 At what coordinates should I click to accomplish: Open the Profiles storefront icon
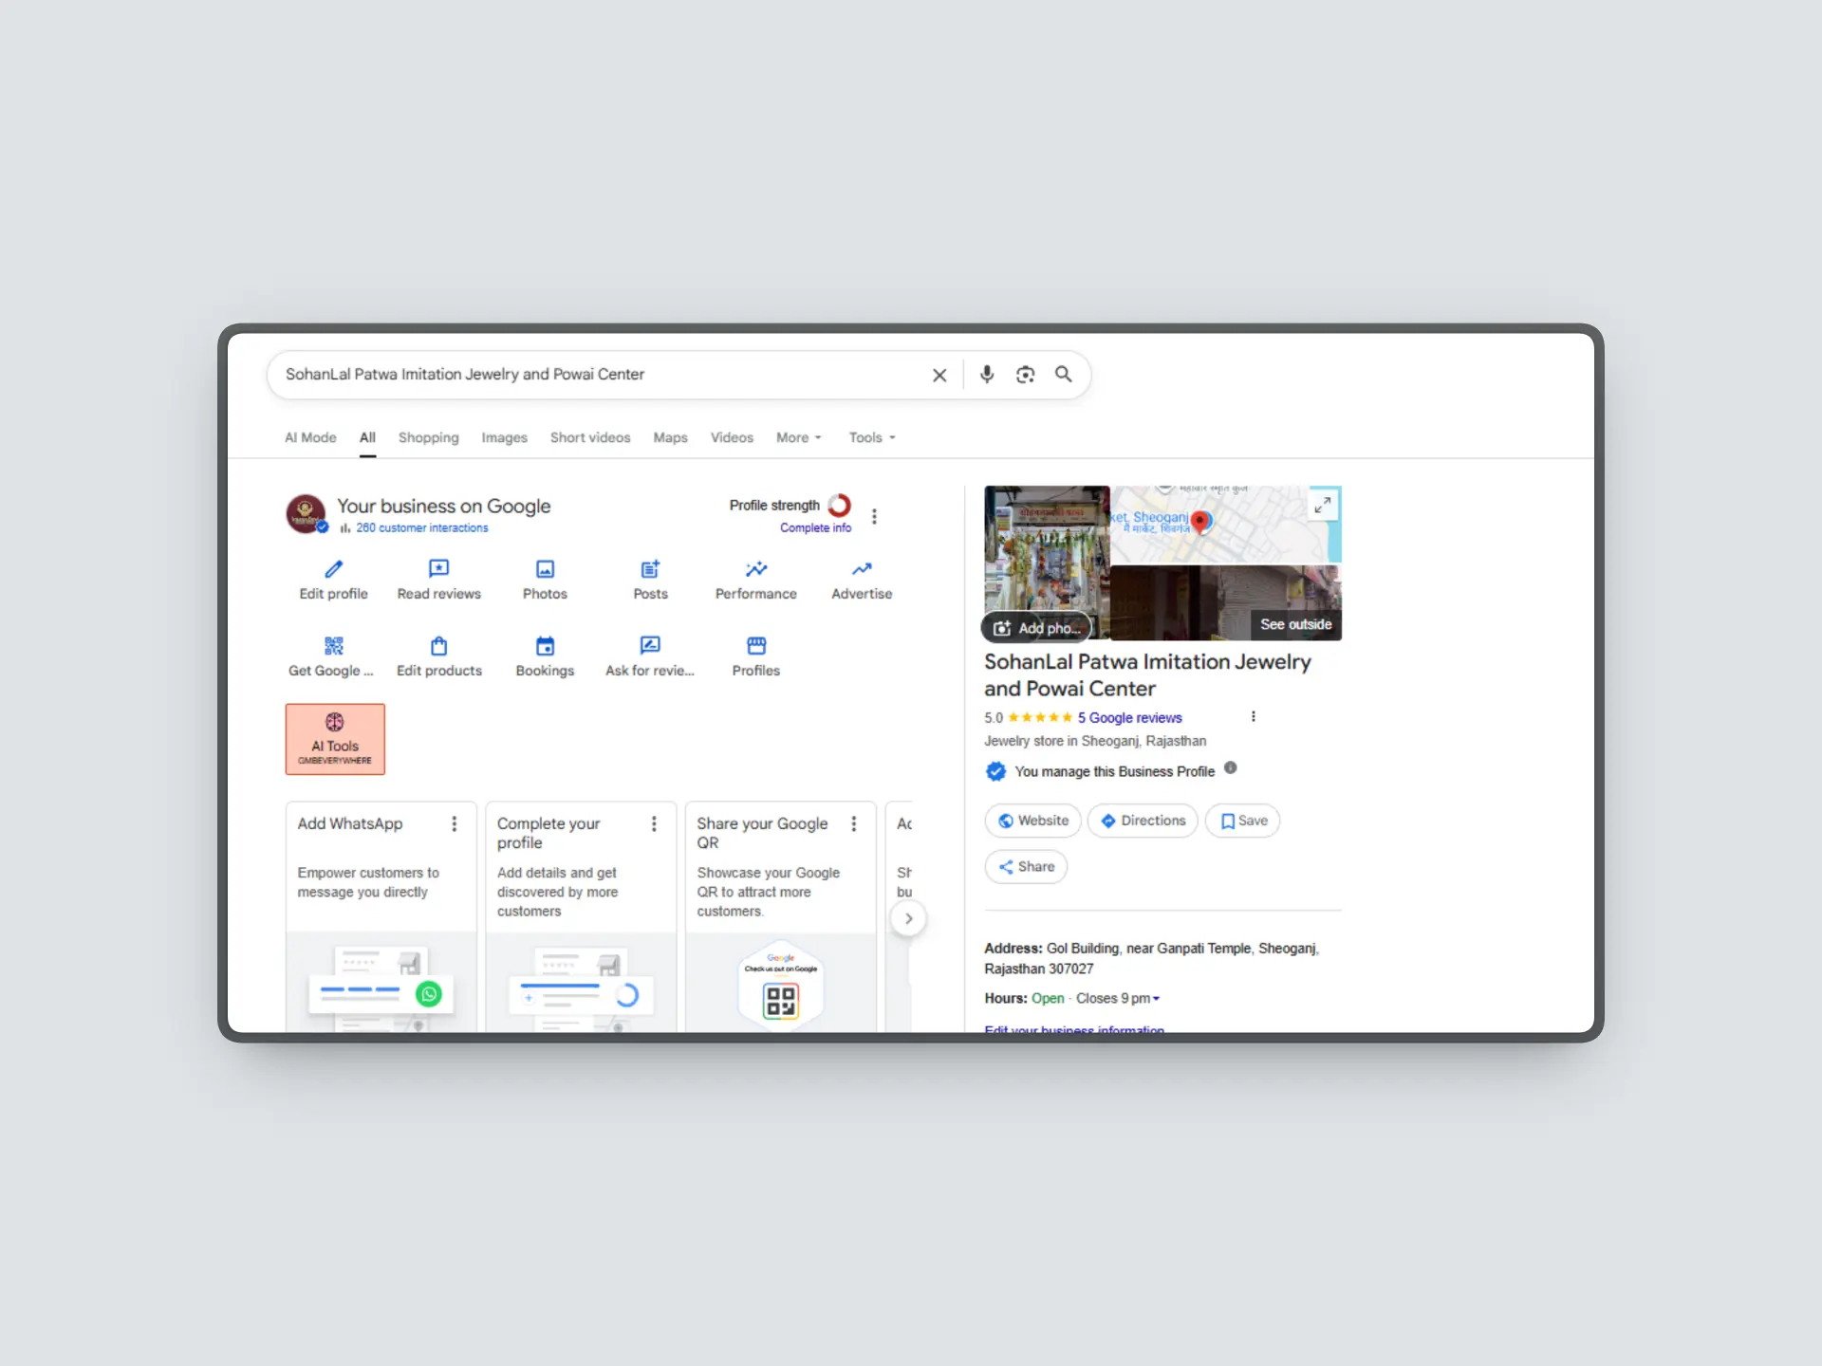[x=756, y=646]
